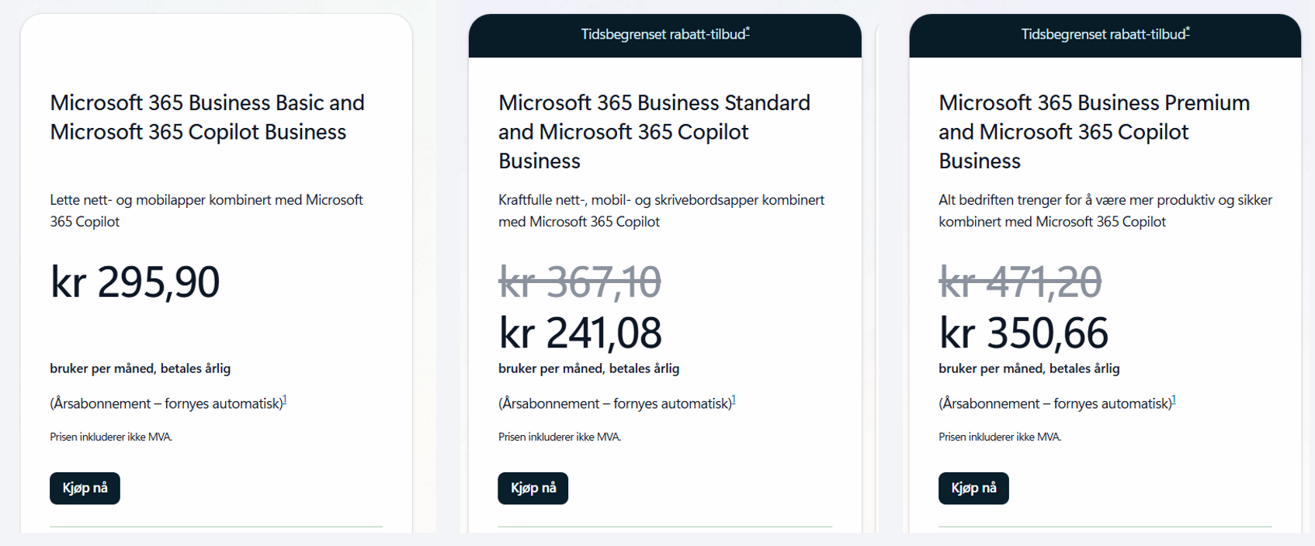The image size is (1315, 546).
Task: Select the Microsoft 365 Business Premium heading
Action: 1094,131
